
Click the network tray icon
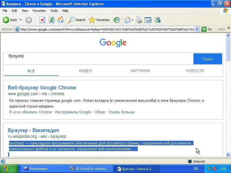(x=209, y=169)
